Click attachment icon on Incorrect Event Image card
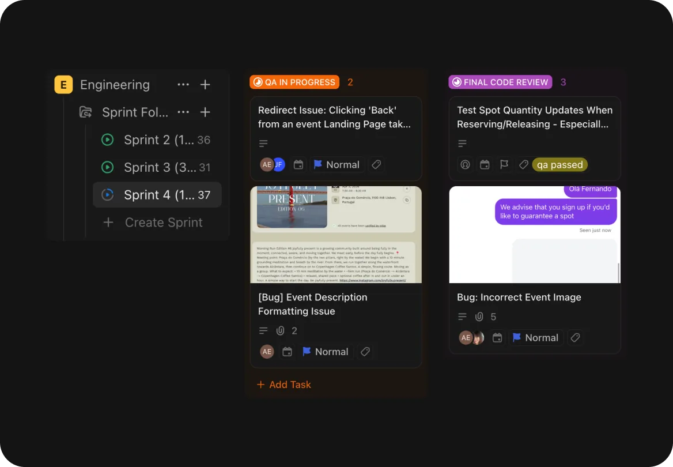Viewport: 673px width, 467px height. coord(479,317)
